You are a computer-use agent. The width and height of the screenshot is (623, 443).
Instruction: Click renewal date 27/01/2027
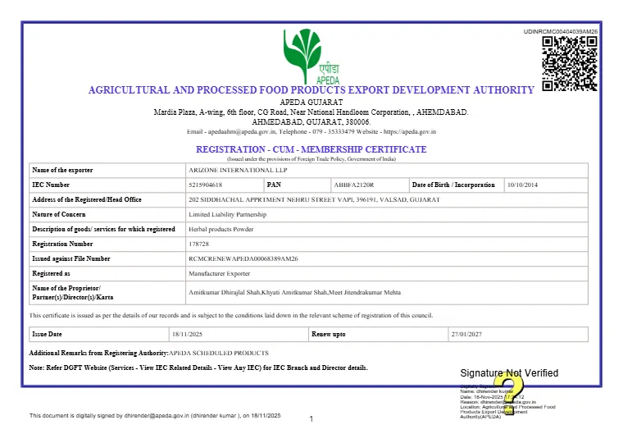pos(466,334)
